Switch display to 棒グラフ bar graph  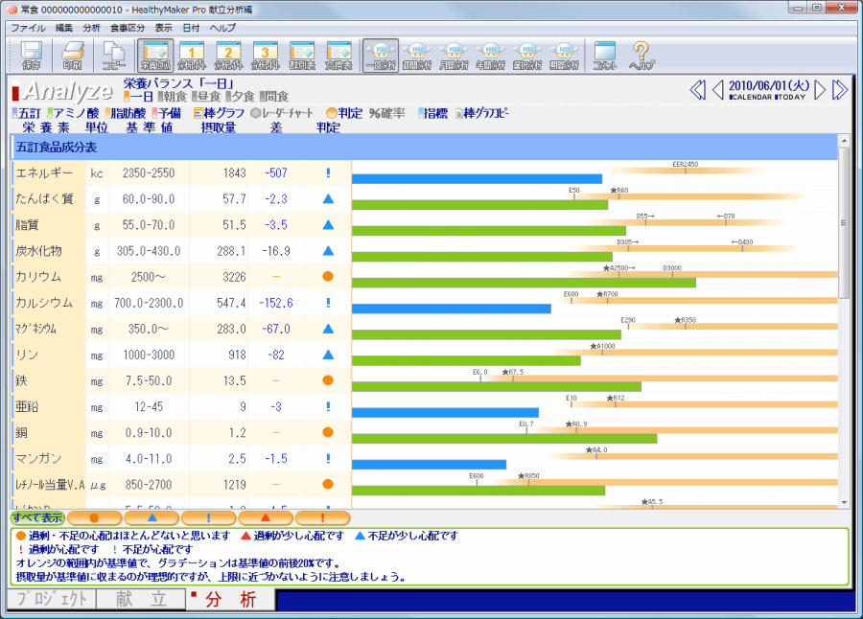(x=219, y=113)
